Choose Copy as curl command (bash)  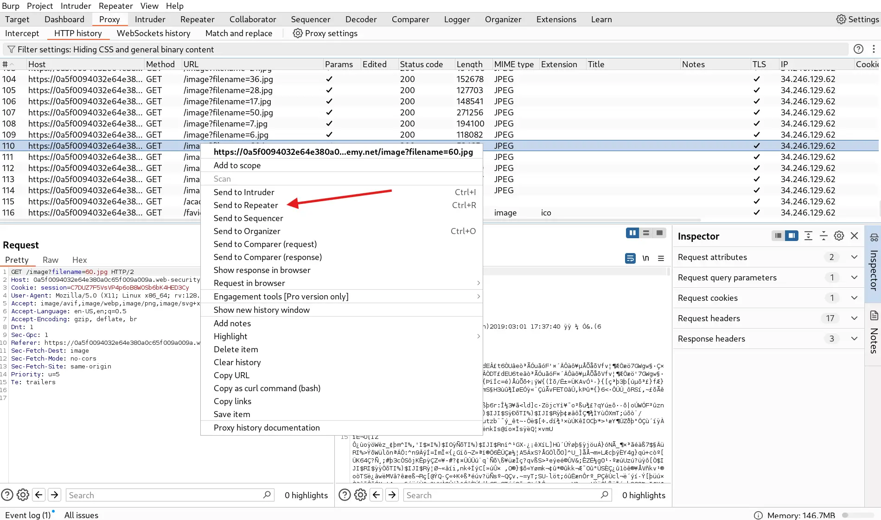[342, 388]
